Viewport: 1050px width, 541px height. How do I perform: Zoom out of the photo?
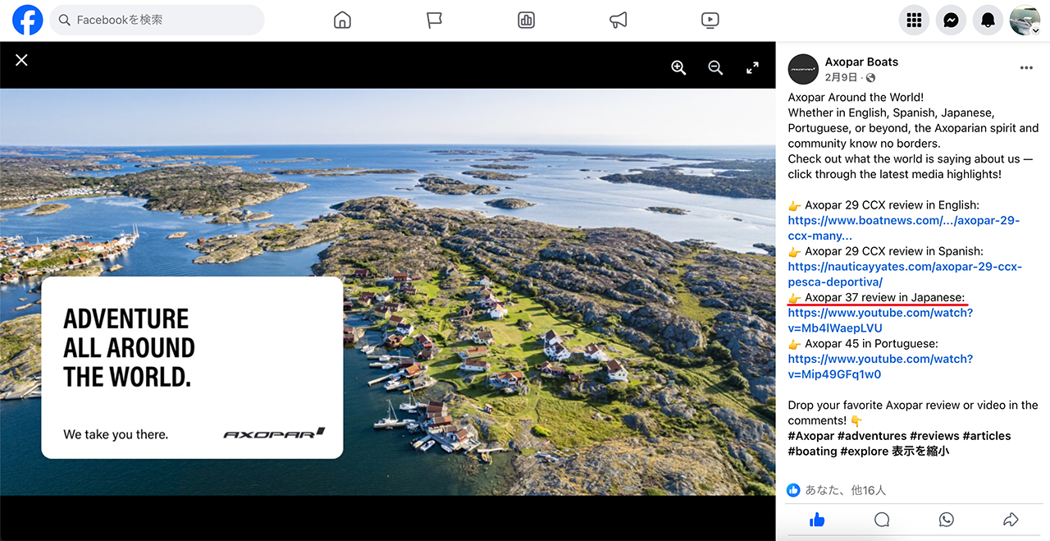(715, 68)
